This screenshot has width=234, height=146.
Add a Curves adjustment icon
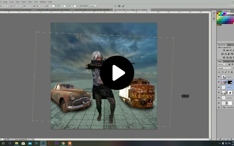coord(231,50)
